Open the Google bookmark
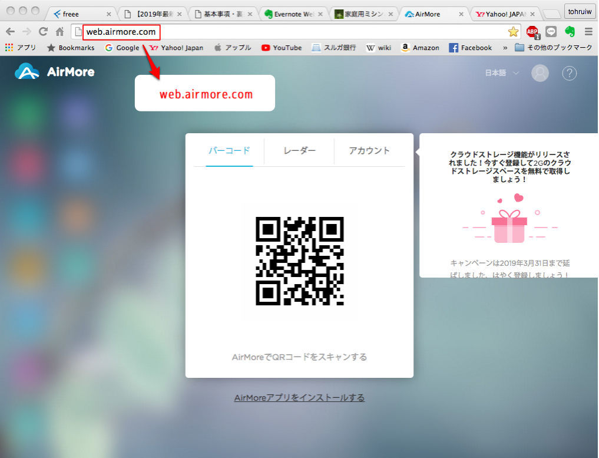The image size is (599, 458). click(x=122, y=47)
